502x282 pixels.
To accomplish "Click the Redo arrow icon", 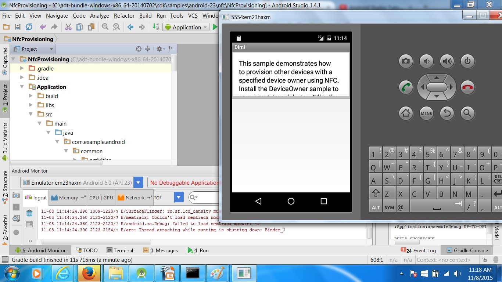I will coord(54,27).
